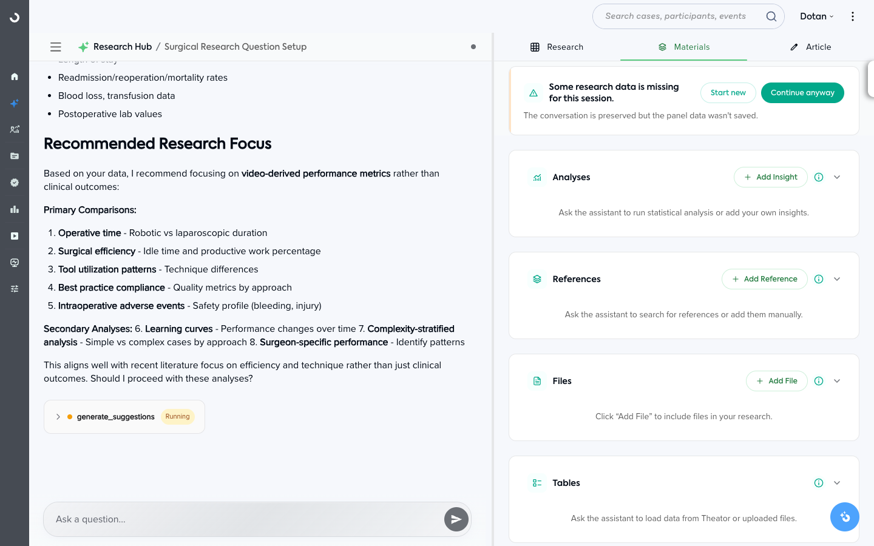Open the participants analytics sidebar icon
The width and height of the screenshot is (874, 546).
[15, 129]
